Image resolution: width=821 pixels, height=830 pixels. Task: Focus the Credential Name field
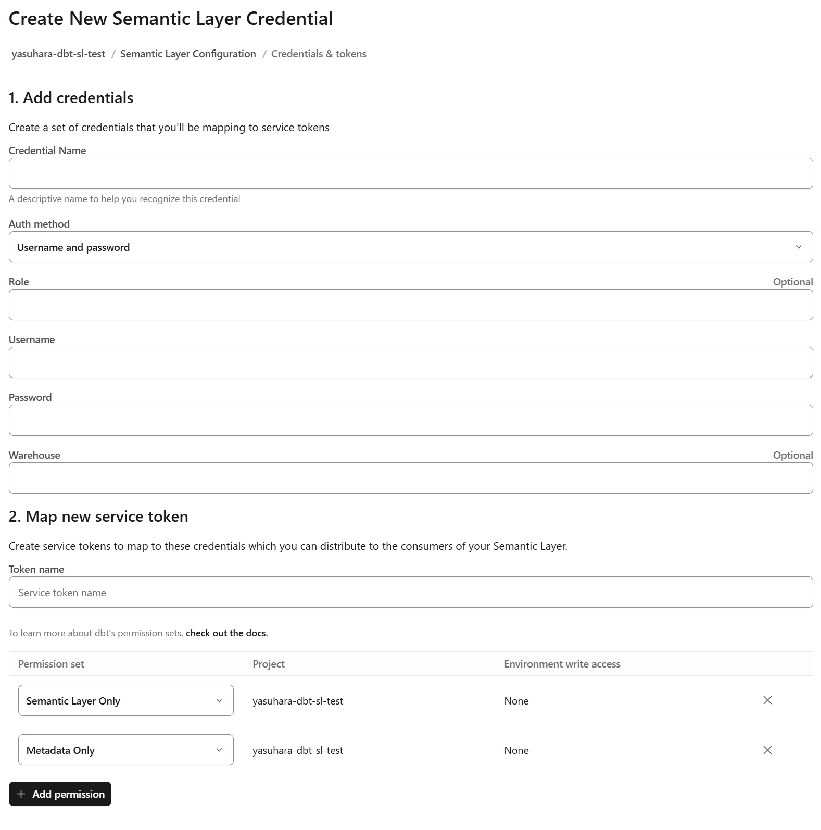pos(410,173)
